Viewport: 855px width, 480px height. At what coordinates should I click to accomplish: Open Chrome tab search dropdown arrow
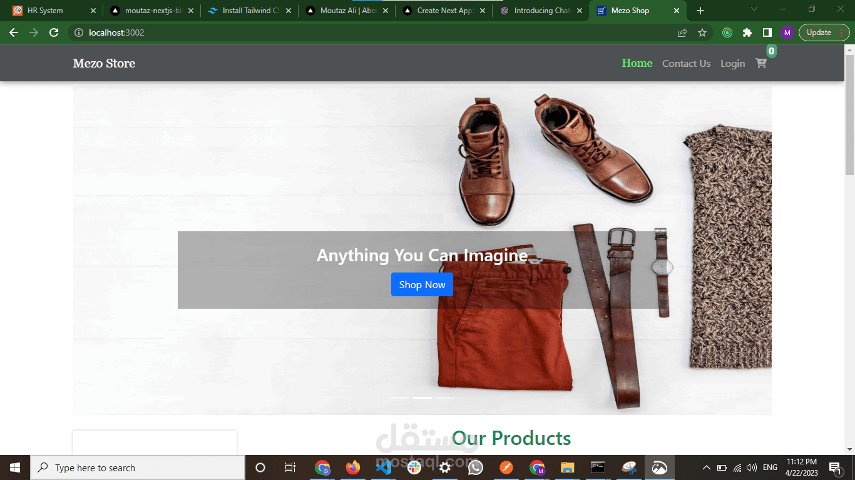(754, 9)
